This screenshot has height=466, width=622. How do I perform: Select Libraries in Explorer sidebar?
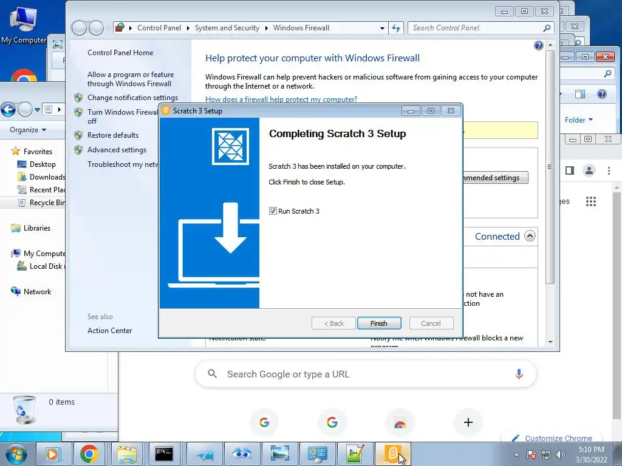[37, 228]
